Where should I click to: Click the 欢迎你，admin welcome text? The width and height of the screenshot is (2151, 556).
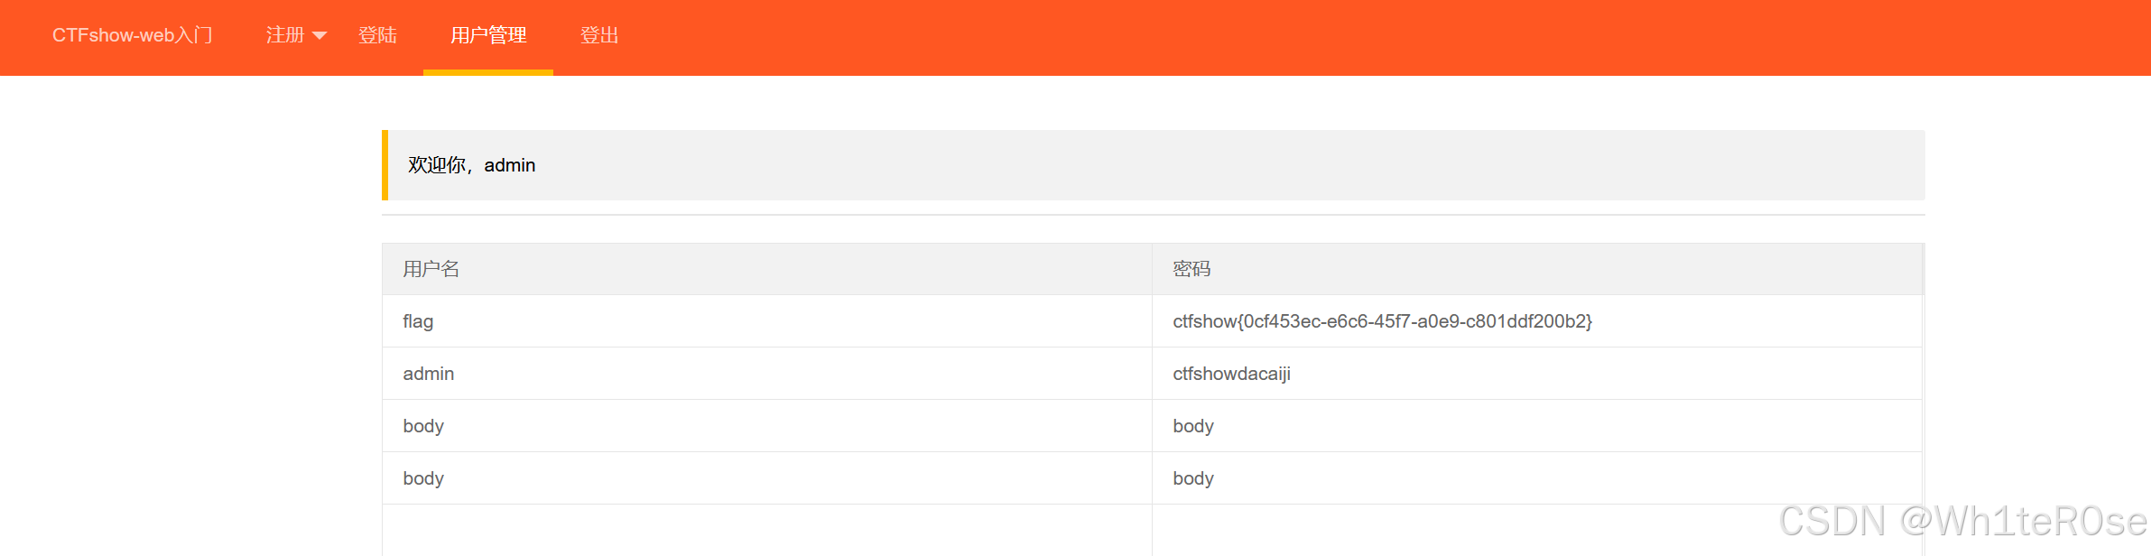[471, 165]
